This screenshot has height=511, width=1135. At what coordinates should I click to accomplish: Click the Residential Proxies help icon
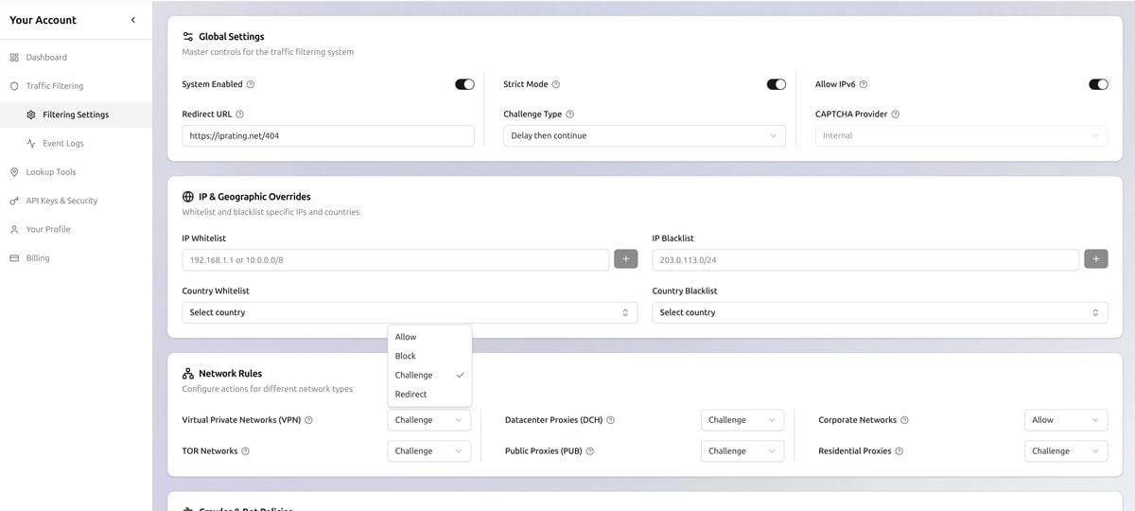(x=899, y=451)
